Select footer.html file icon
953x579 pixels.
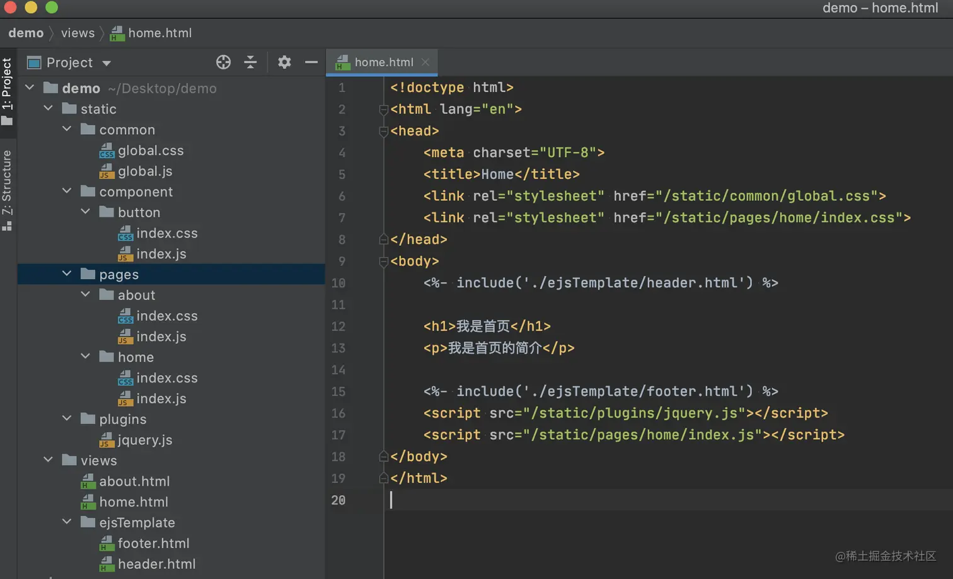[107, 543]
